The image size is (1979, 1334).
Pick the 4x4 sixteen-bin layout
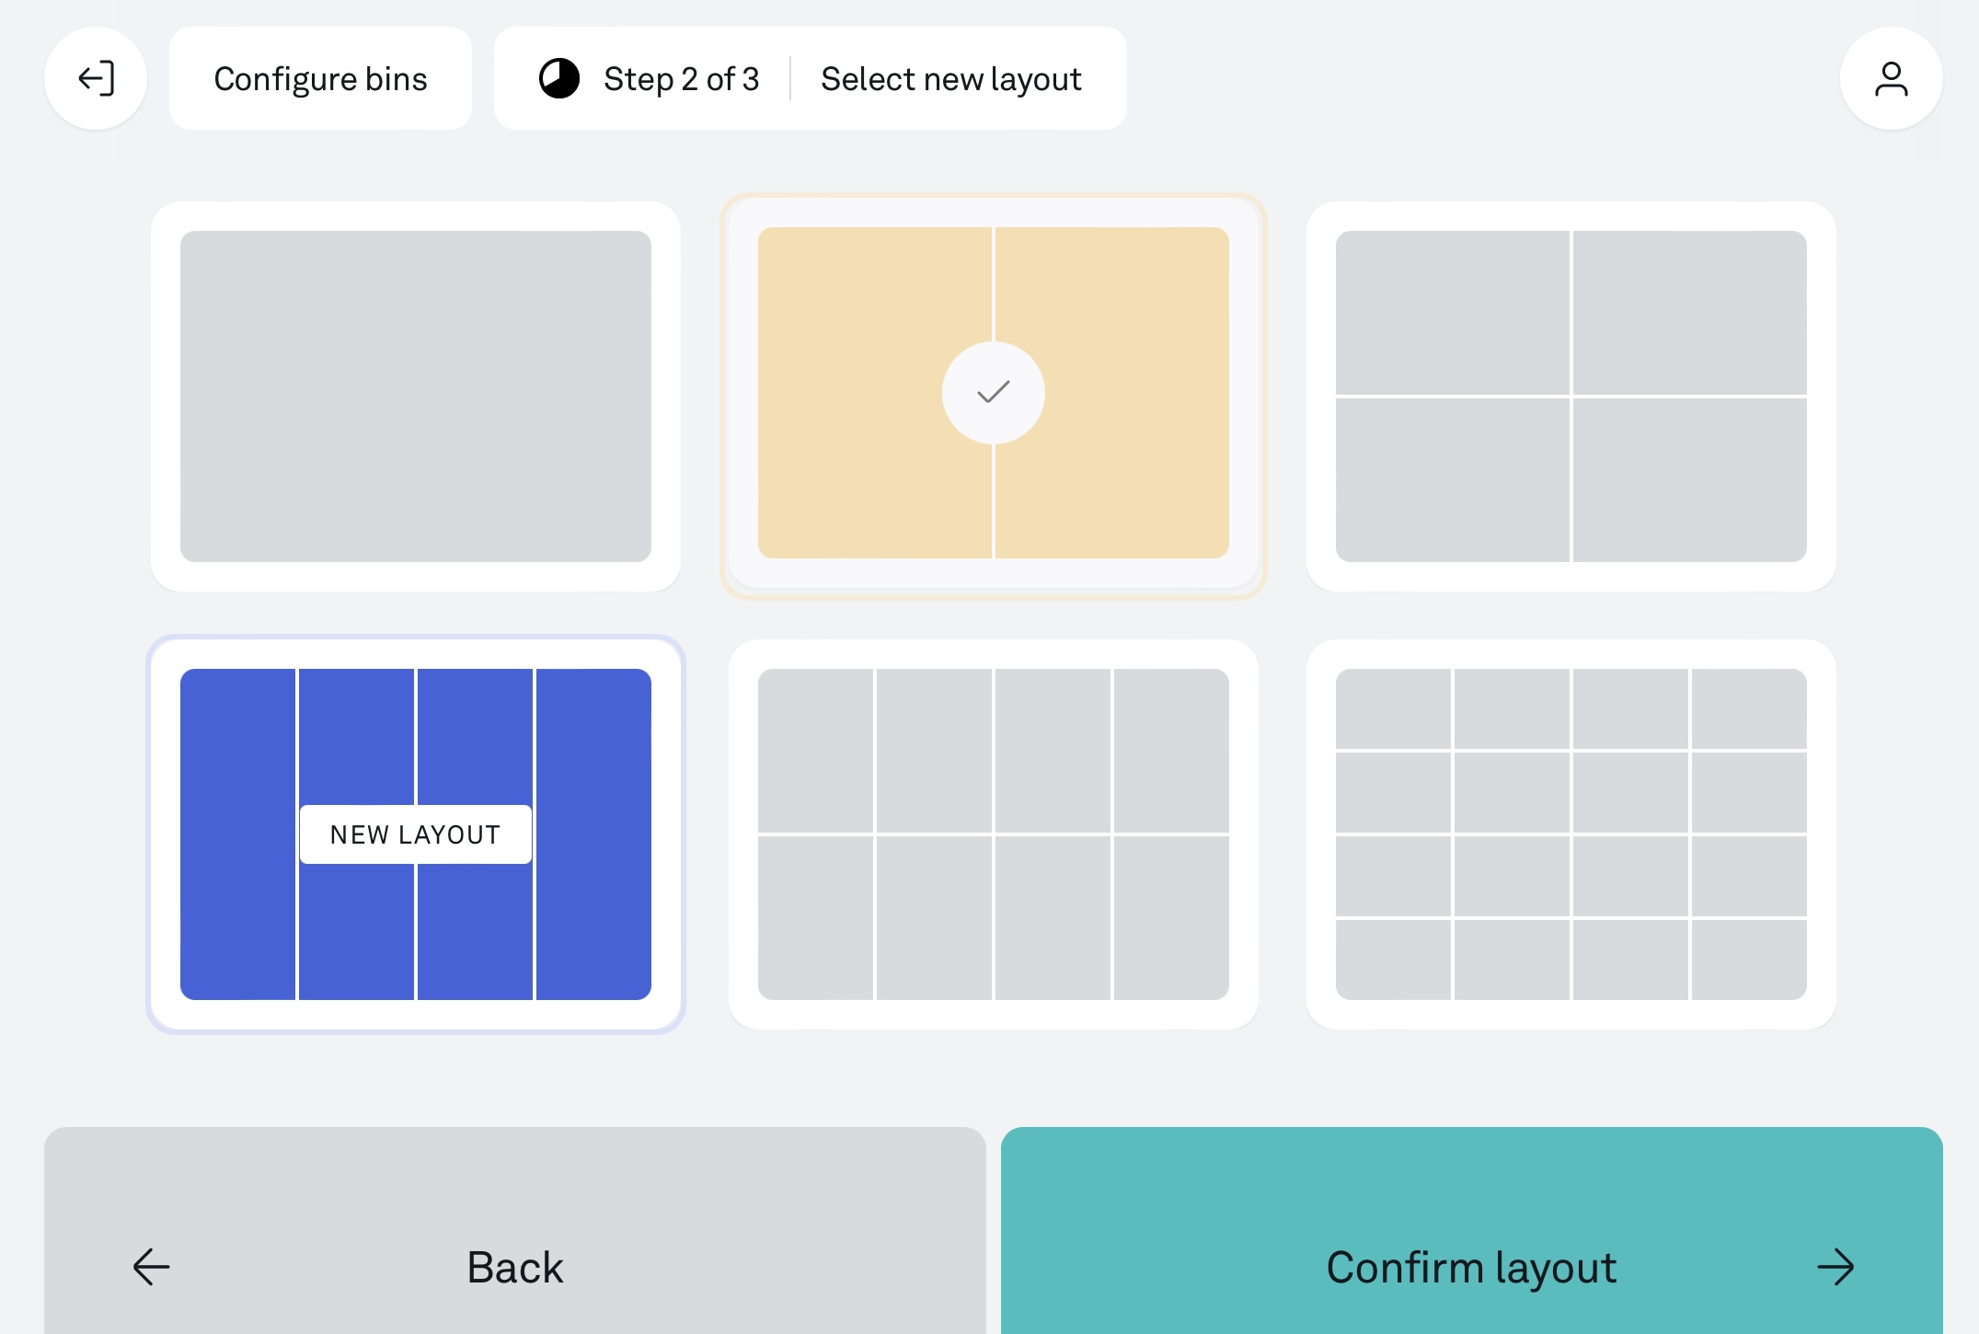click(1571, 834)
